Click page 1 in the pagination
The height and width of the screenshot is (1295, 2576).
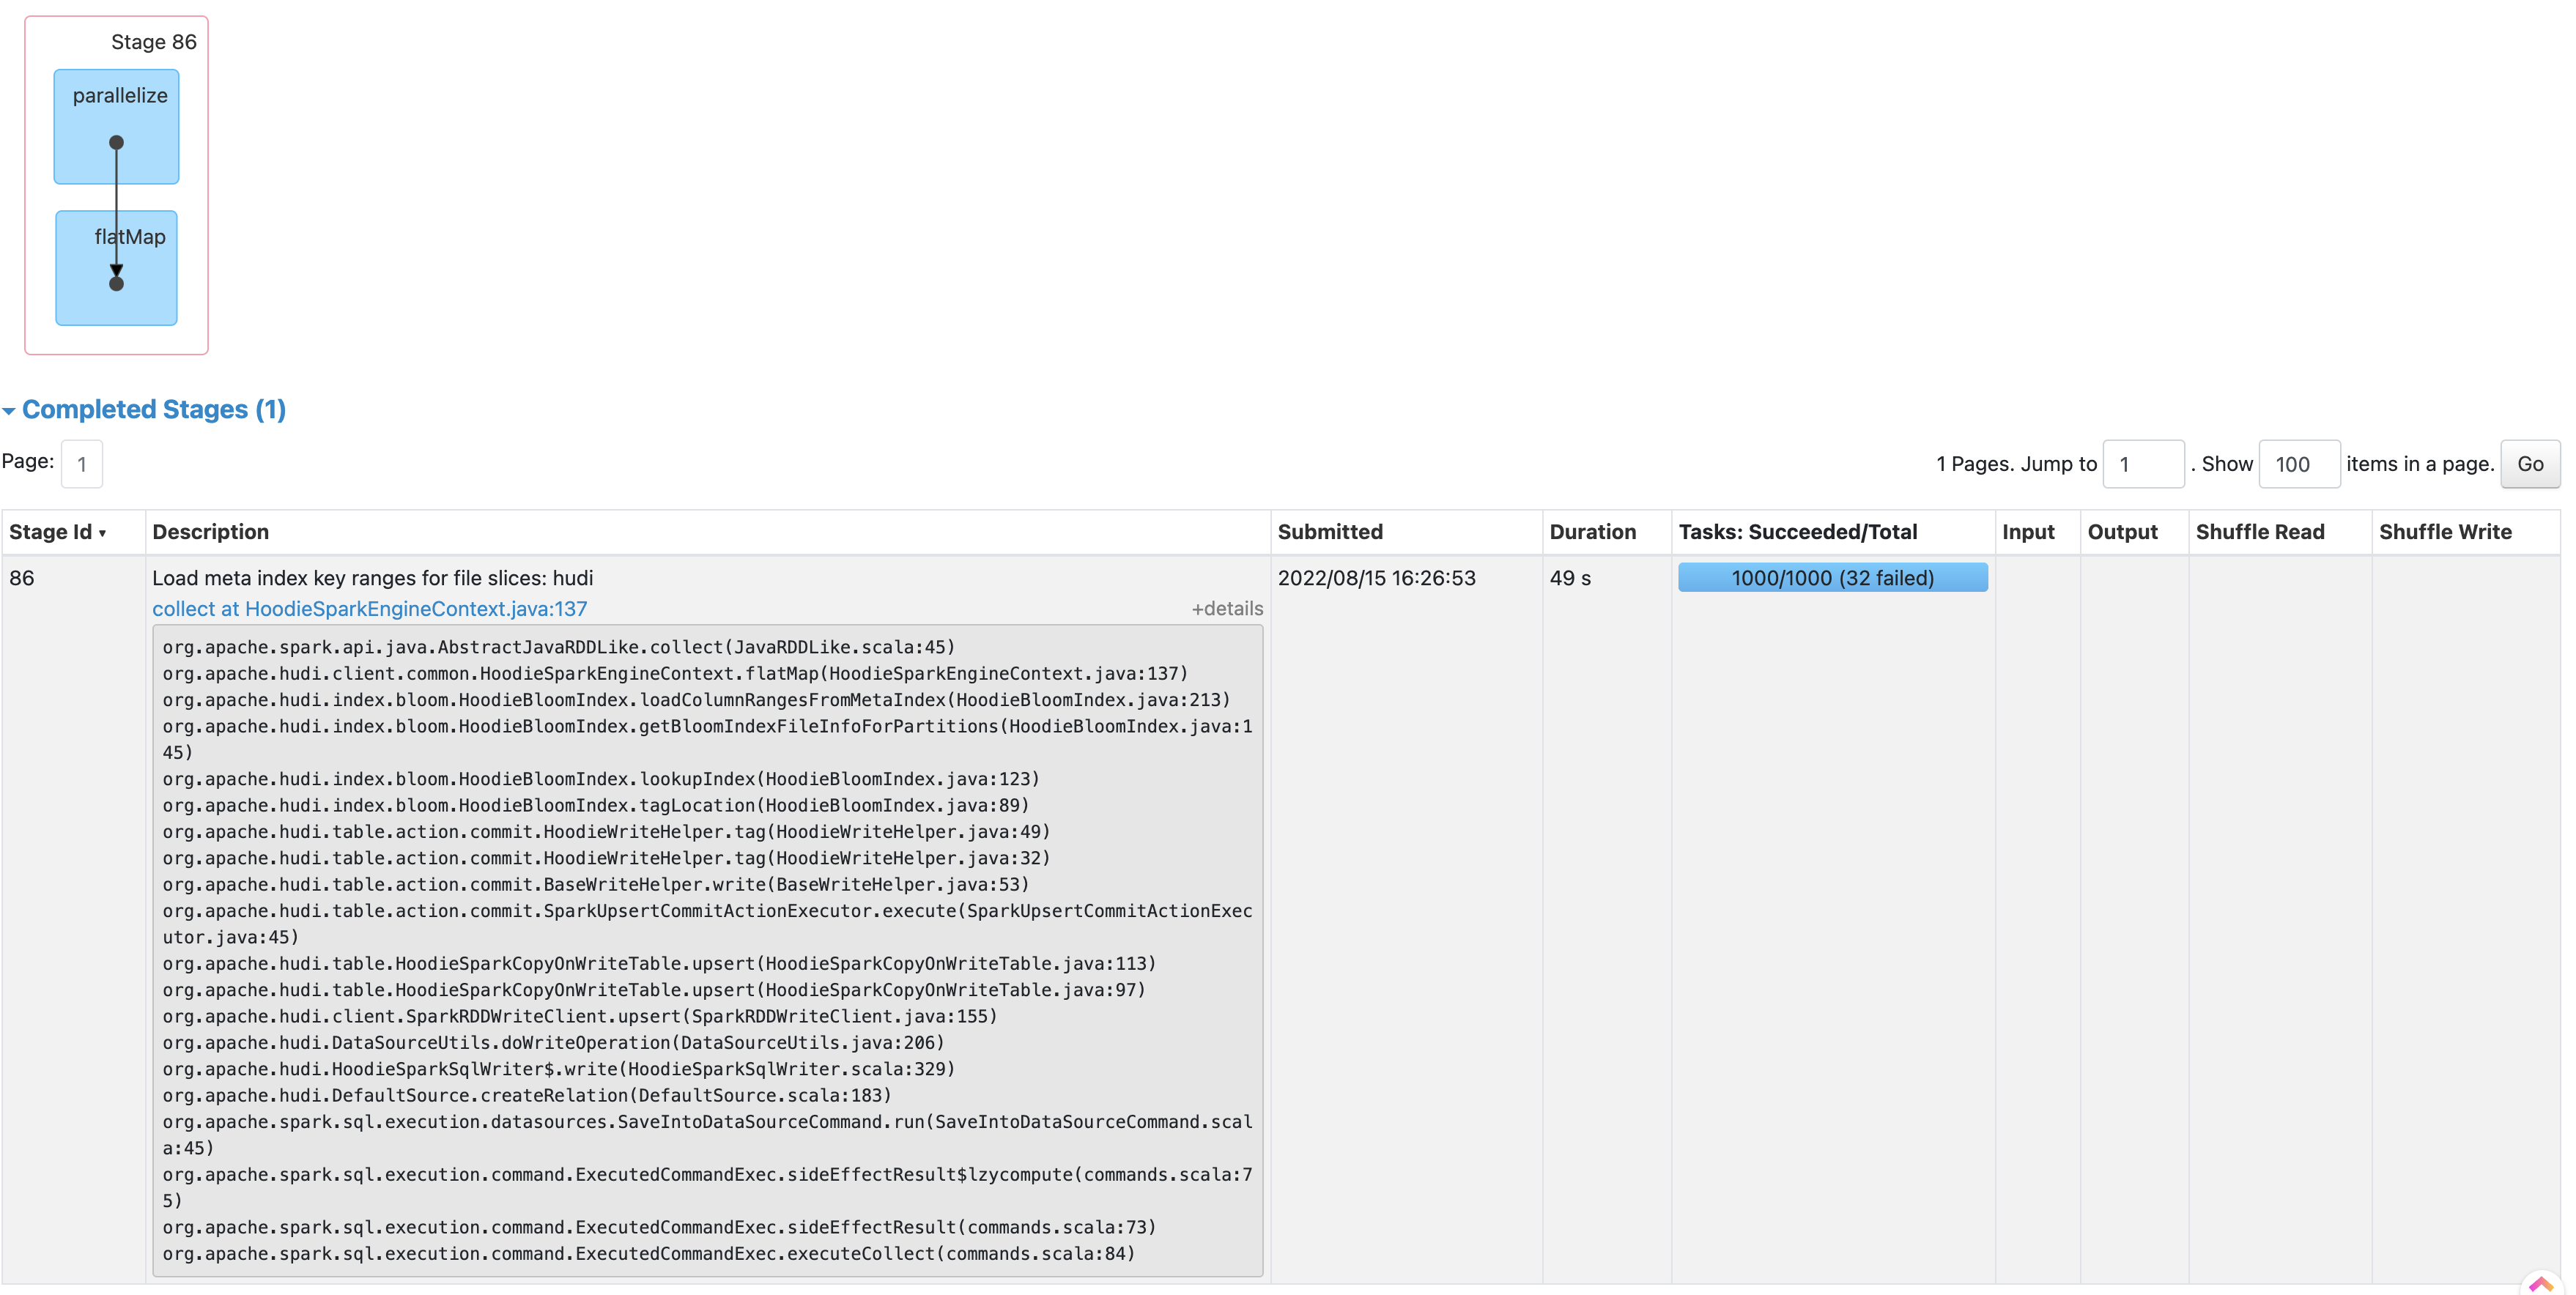coord(82,464)
